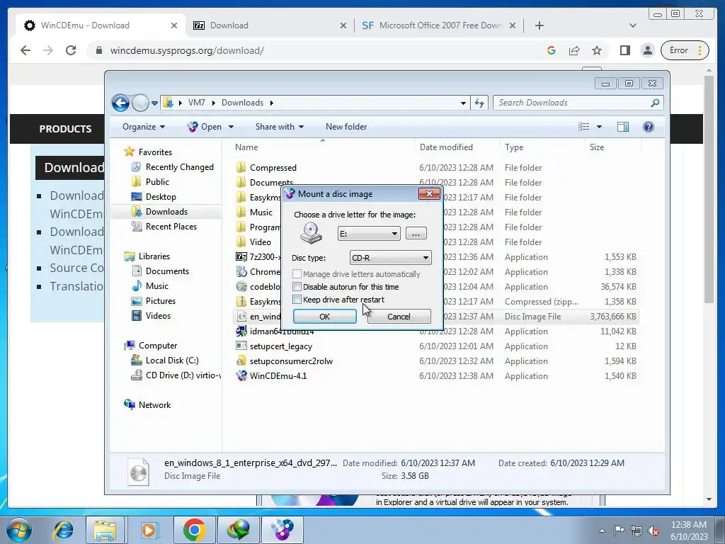Click VM7 in address breadcrumb

pos(197,103)
